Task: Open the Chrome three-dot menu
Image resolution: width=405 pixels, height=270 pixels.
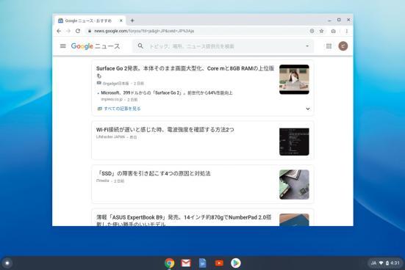Action: click(x=347, y=31)
